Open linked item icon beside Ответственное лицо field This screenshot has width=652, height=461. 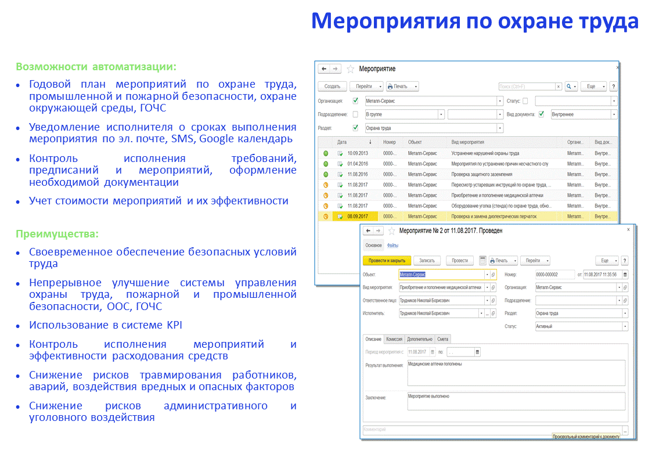[x=493, y=301]
